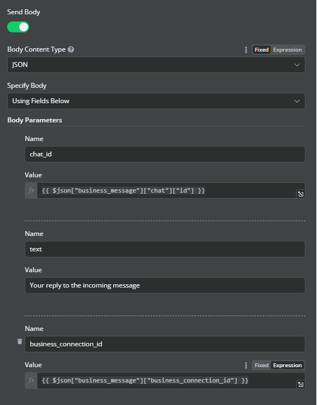This screenshot has width=318, height=405.
Task: Click the fx icon of business_connection_id value
Action: (x=31, y=380)
